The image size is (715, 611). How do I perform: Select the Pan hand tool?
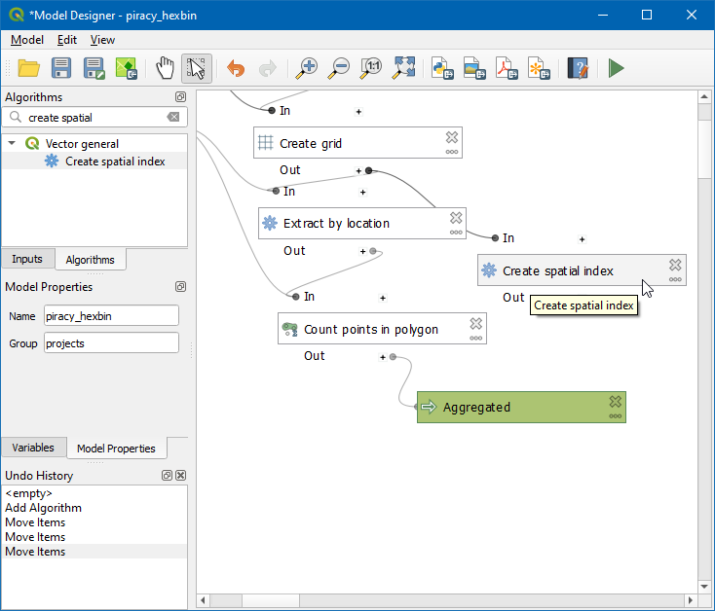(165, 68)
